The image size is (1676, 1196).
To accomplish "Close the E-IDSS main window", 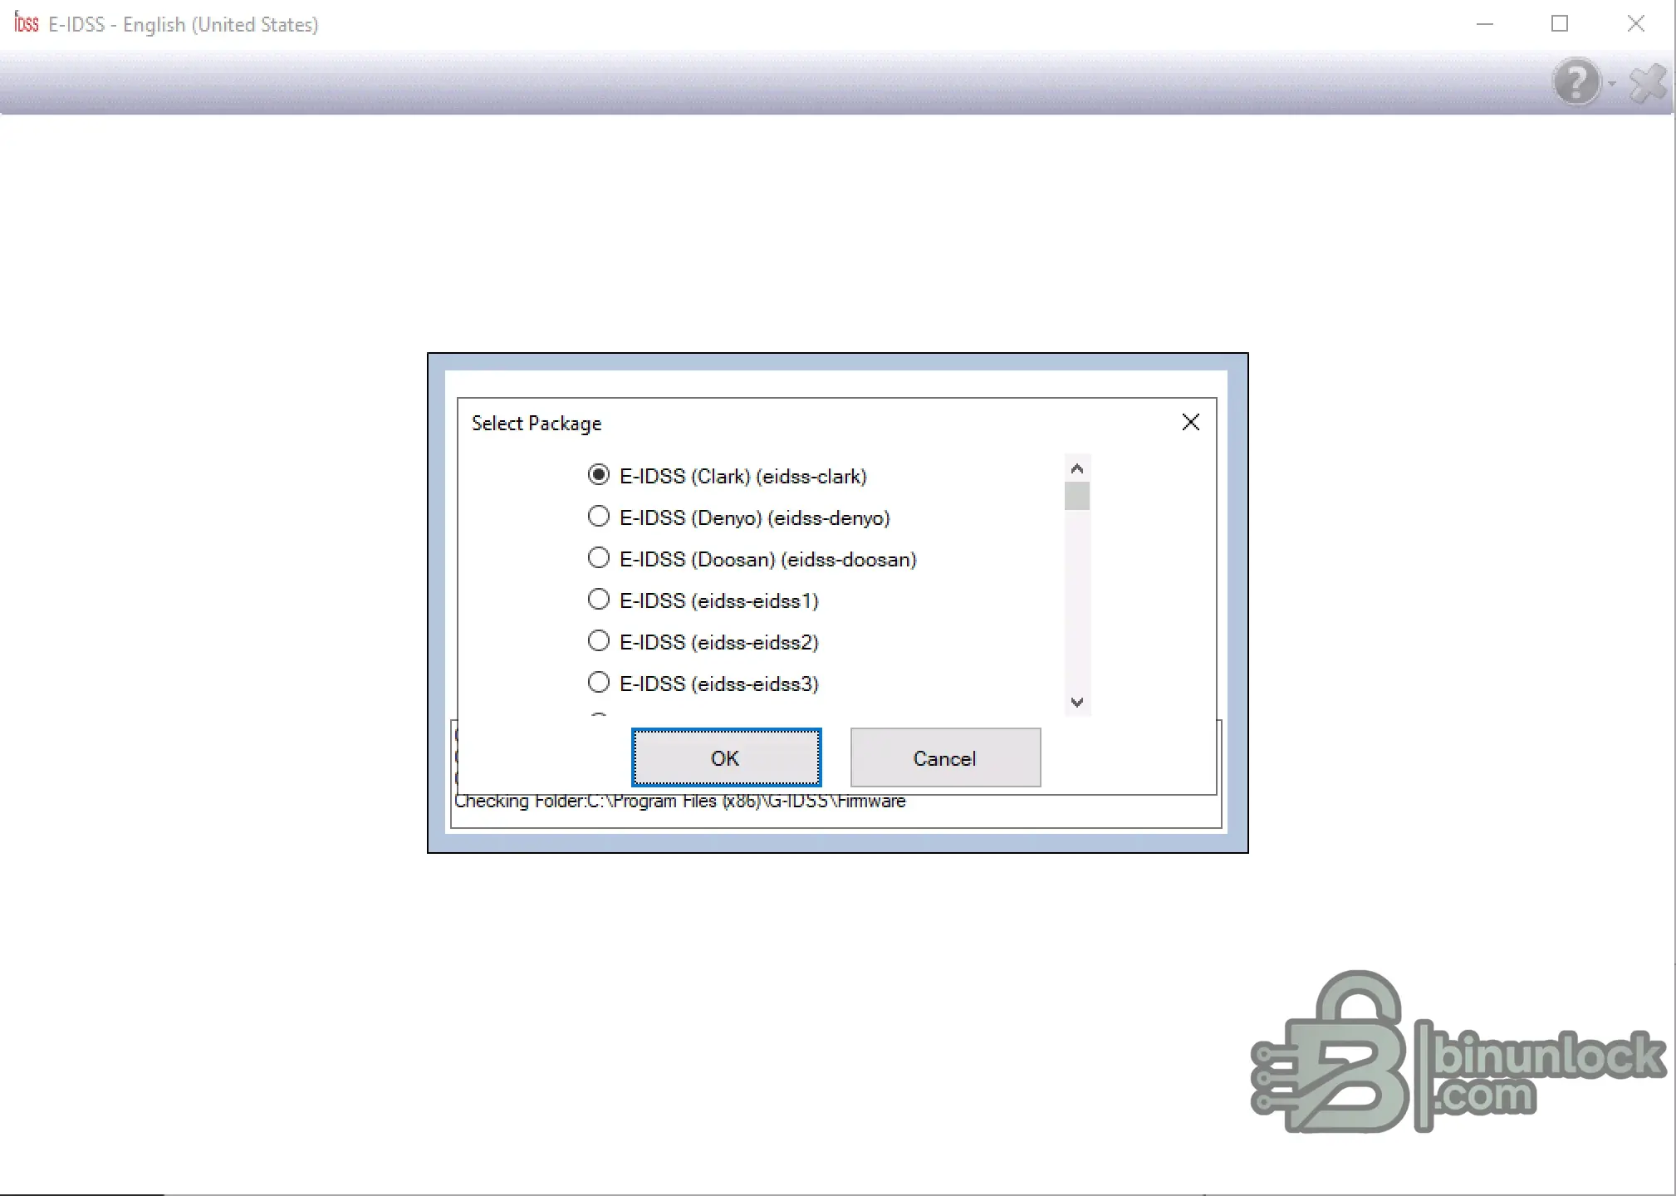I will (x=1635, y=24).
